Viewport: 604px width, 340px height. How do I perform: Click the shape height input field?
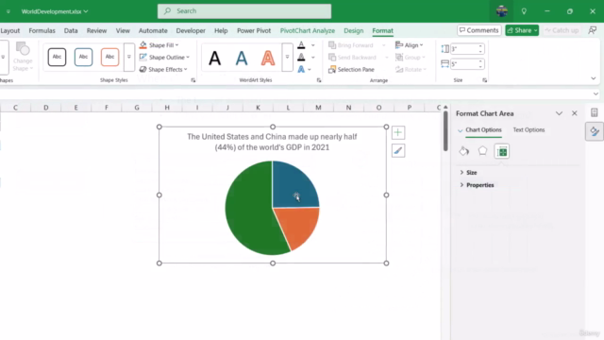(464, 49)
